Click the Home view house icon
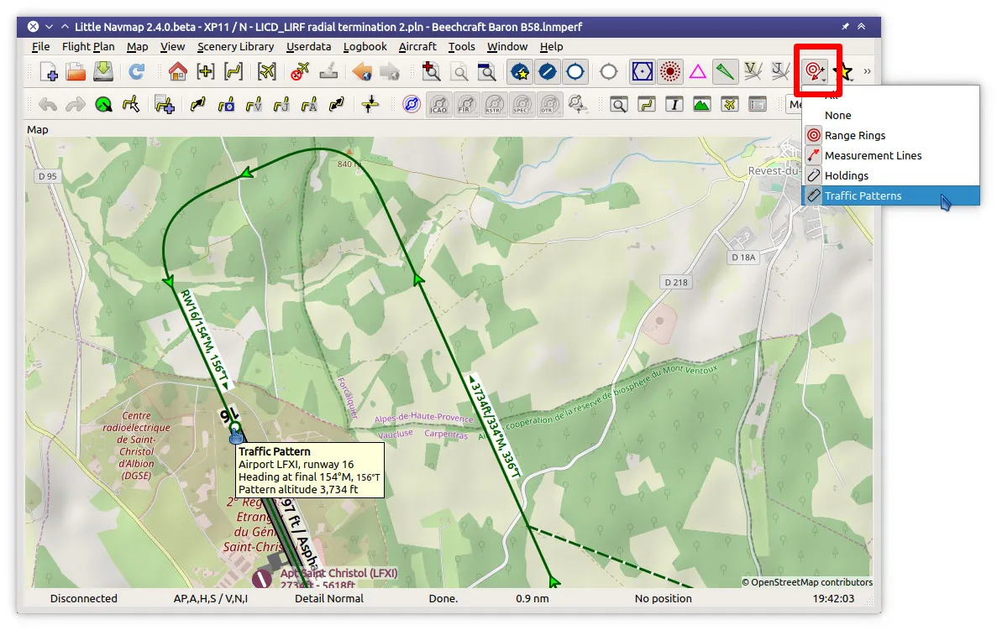This screenshot has height=630, width=997. (177, 72)
